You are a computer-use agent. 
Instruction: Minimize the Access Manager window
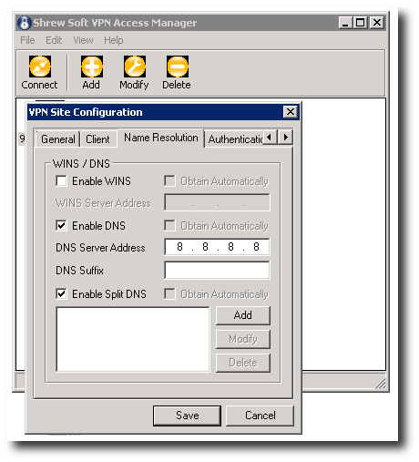345,23
